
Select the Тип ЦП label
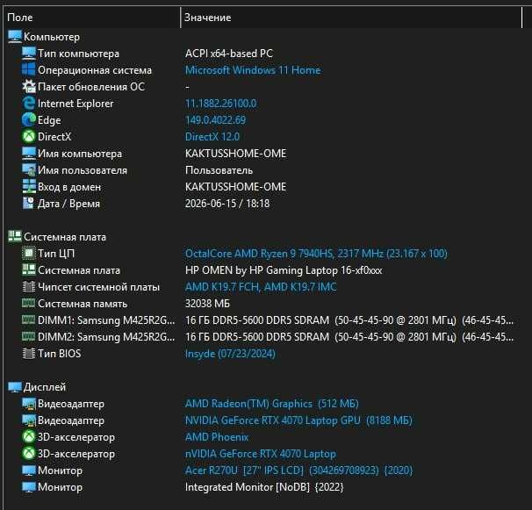56,254
